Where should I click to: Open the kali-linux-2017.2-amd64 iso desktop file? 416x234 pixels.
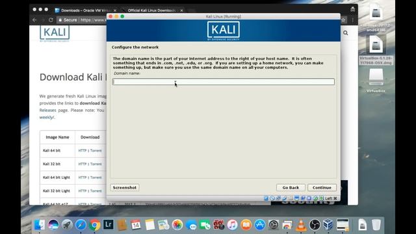[x=376, y=18]
